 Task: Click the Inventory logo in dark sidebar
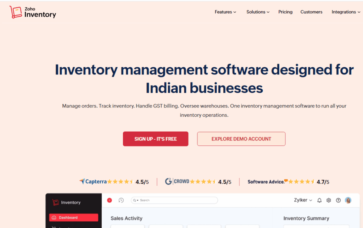(x=66, y=202)
